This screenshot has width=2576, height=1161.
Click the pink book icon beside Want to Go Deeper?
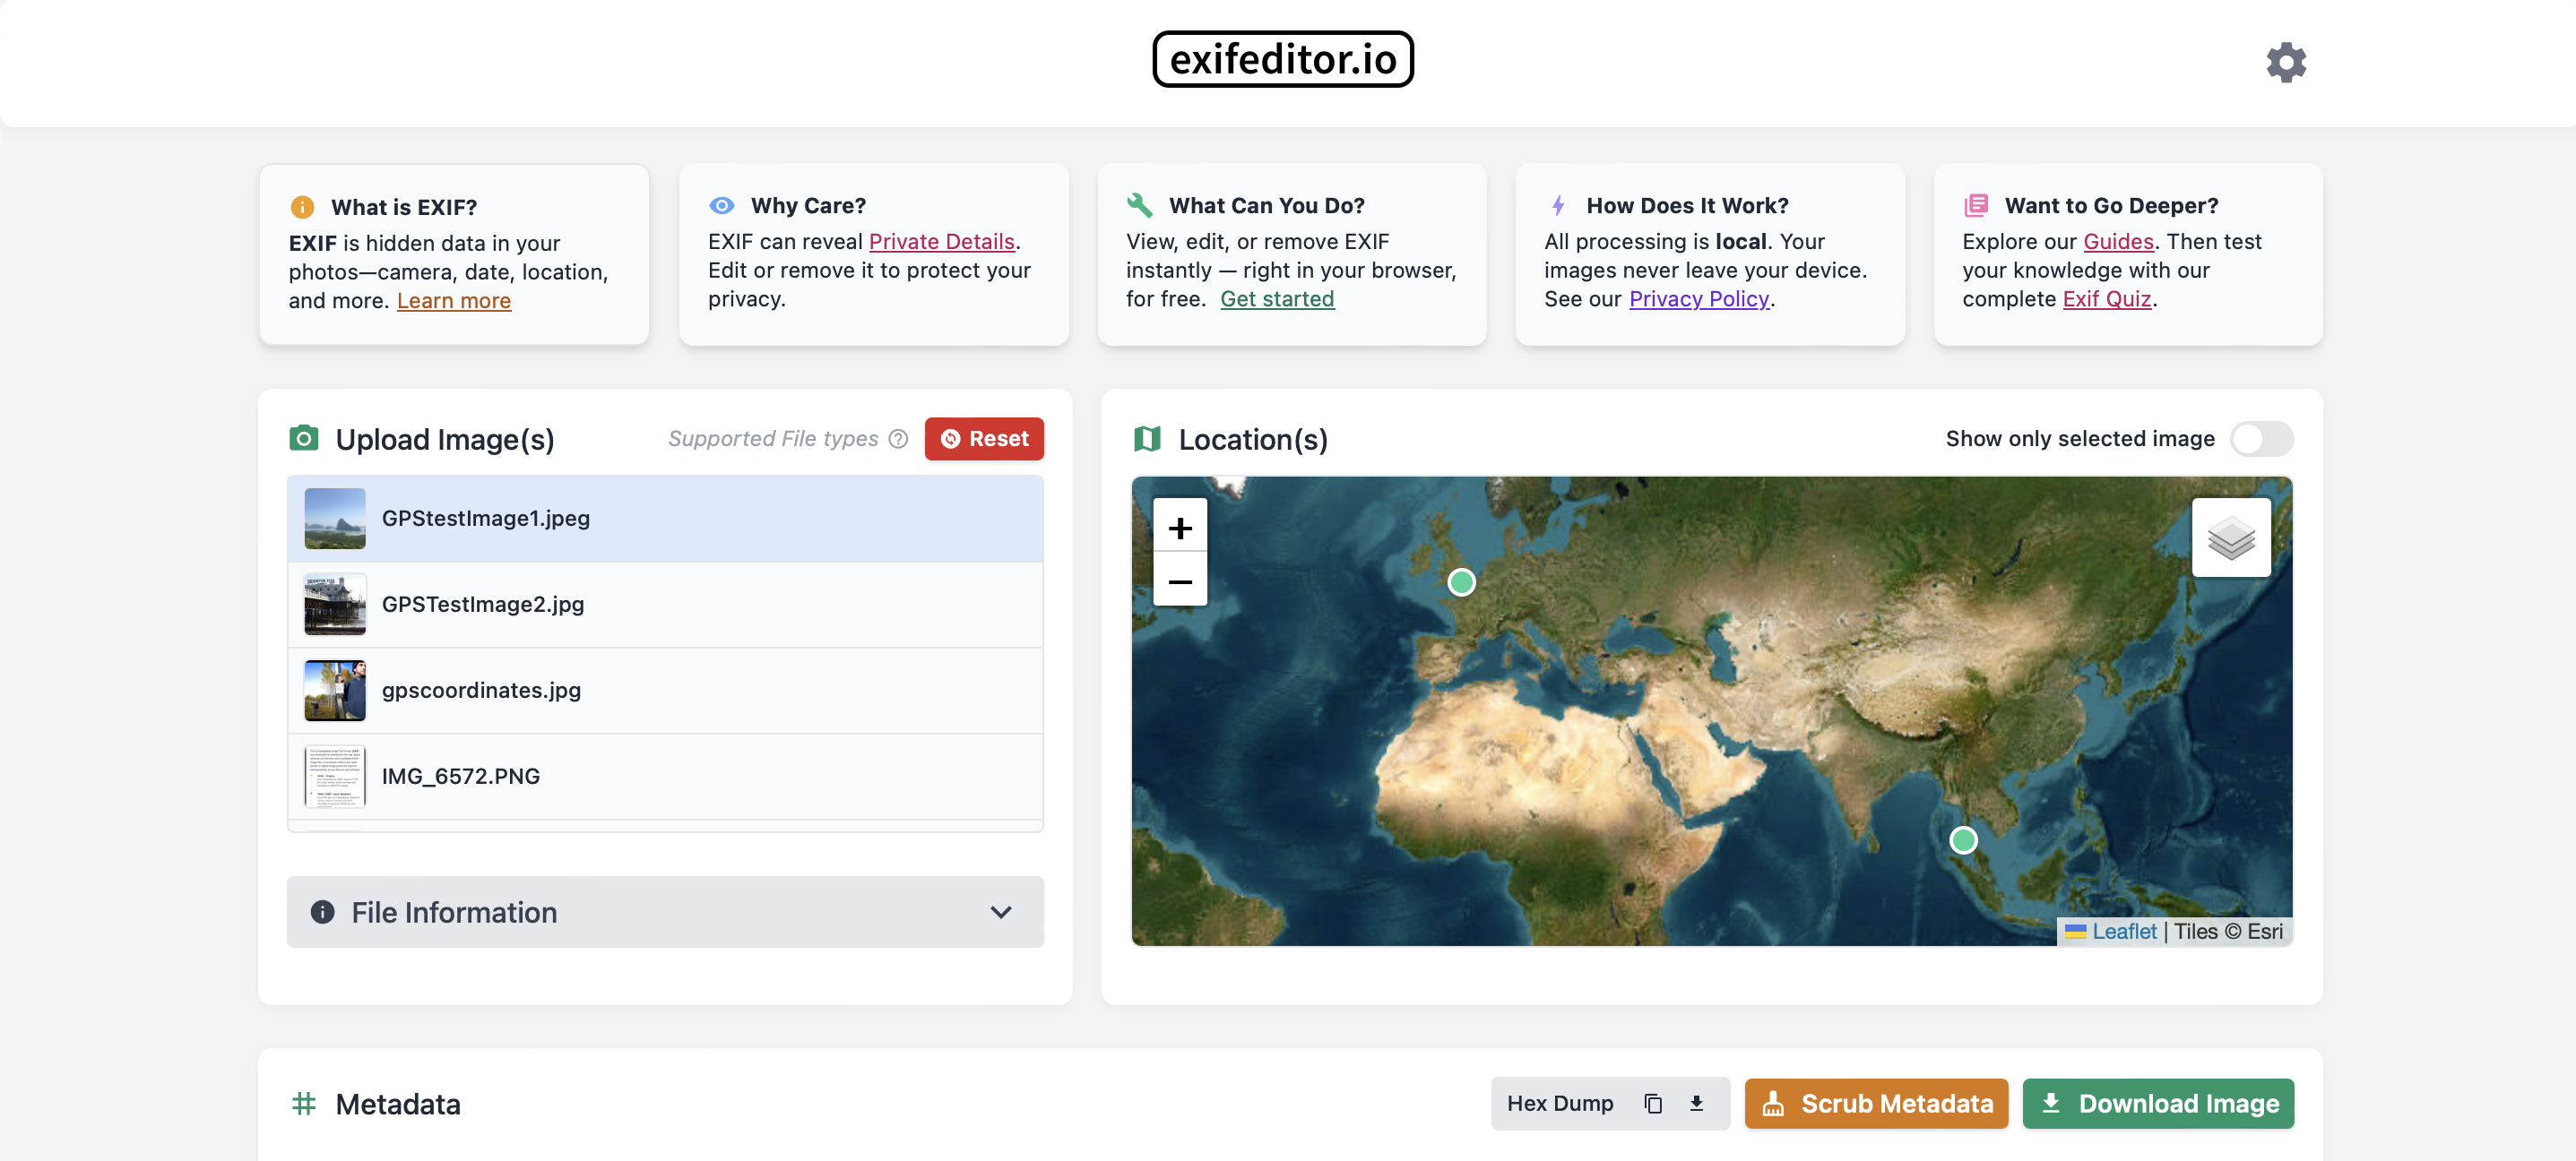point(1976,205)
